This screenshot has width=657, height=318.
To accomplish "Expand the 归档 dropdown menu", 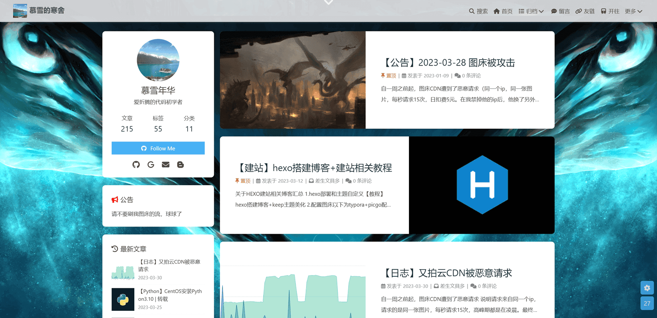I will (x=531, y=11).
